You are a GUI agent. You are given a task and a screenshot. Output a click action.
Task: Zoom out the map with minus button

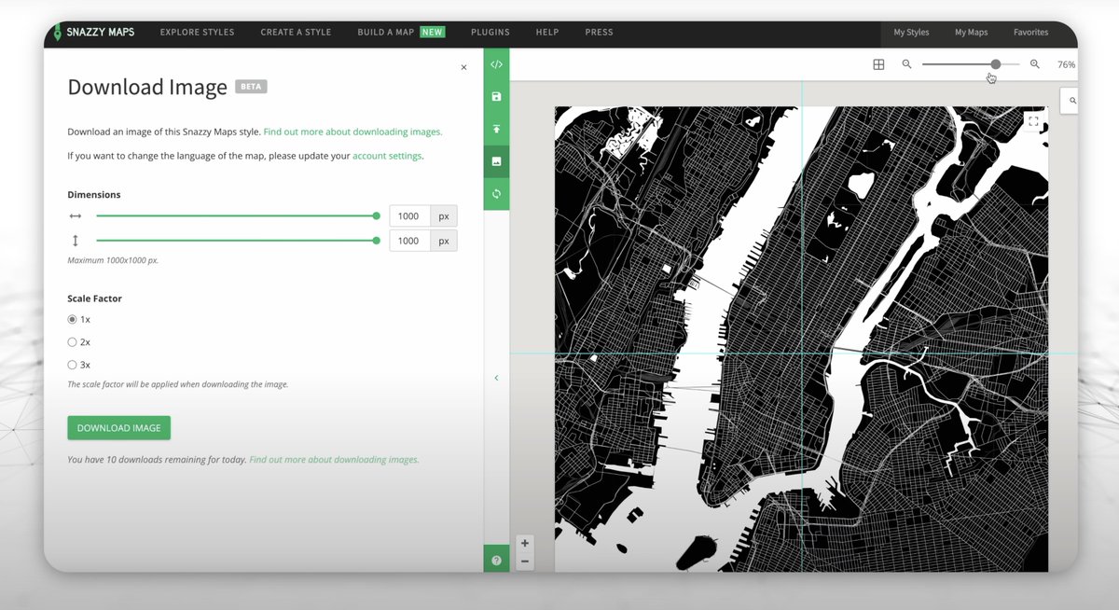coord(525,561)
